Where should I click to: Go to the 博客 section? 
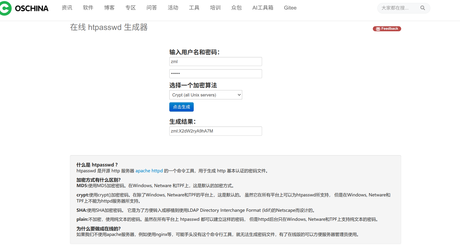point(109,8)
